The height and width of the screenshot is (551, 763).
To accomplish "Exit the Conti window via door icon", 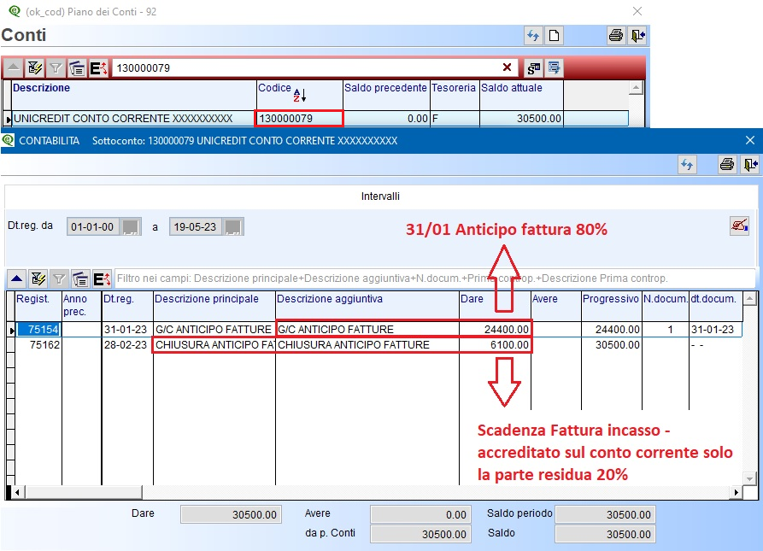I will click(637, 36).
